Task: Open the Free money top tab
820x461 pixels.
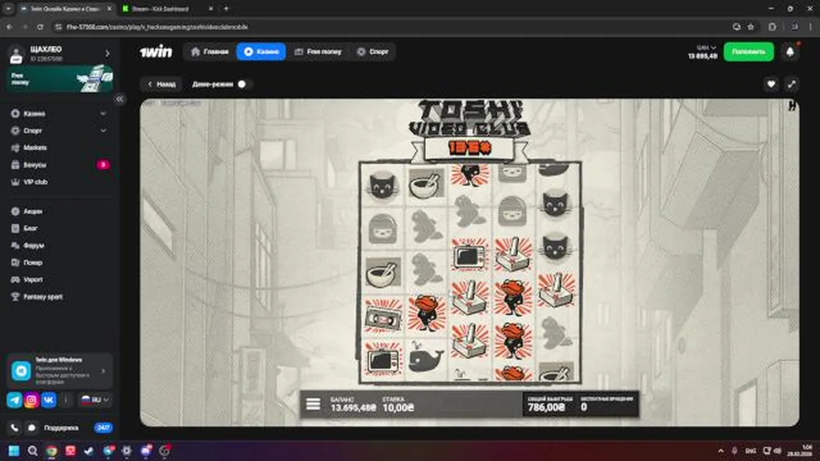Action: pyautogui.click(x=318, y=52)
